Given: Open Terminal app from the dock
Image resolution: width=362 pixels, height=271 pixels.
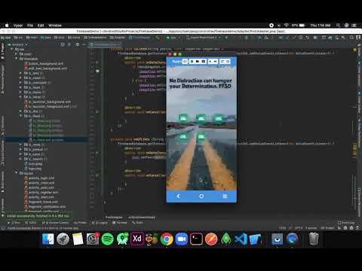Looking at the screenshot, I should [x=196, y=239].
